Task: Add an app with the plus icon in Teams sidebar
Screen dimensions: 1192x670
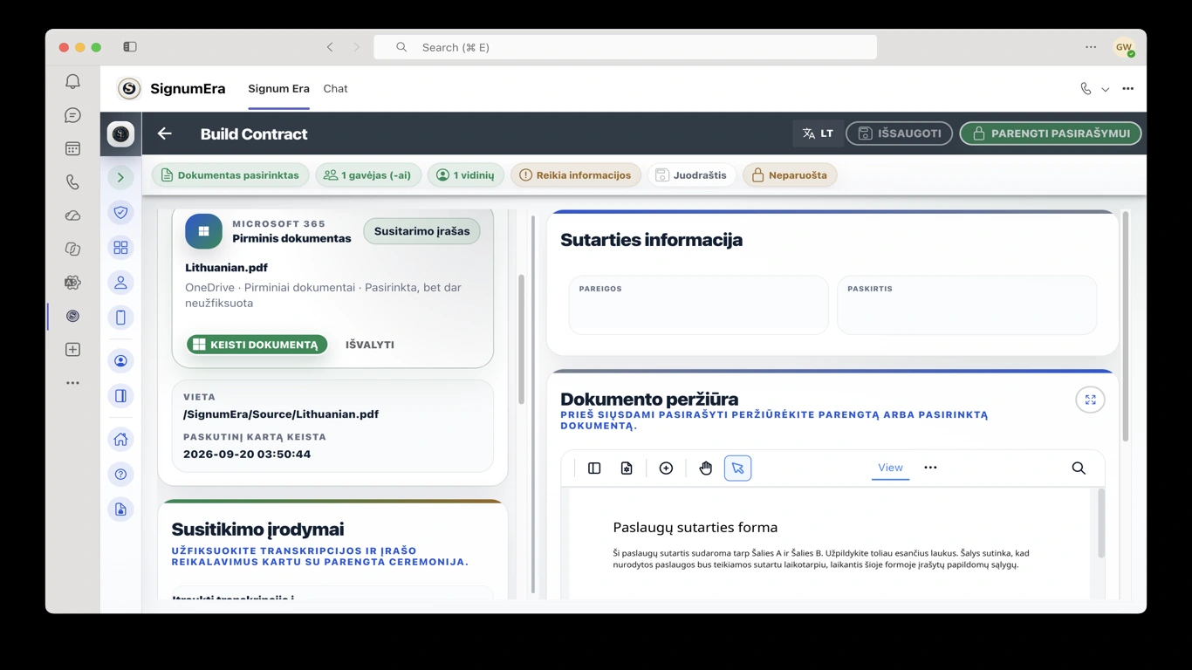Action: click(72, 350)
